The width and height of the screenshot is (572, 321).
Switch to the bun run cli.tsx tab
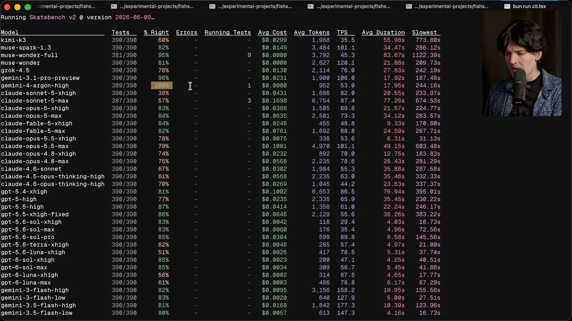(x=529, y=6)
